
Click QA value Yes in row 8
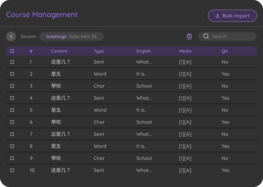coord(226,146)
